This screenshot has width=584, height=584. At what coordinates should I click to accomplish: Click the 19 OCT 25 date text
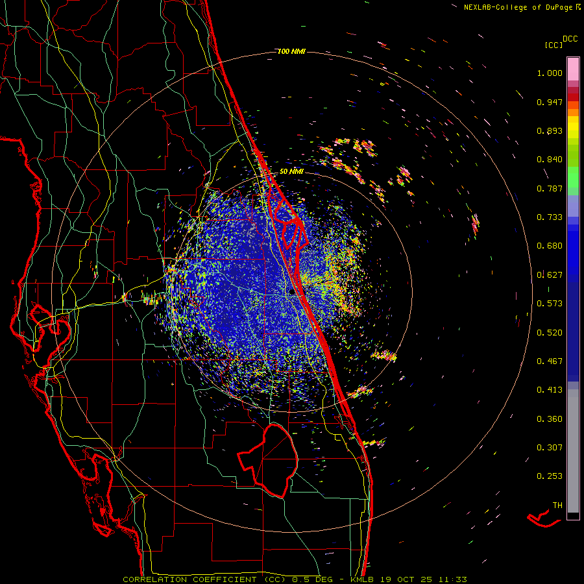pos(406,579)
